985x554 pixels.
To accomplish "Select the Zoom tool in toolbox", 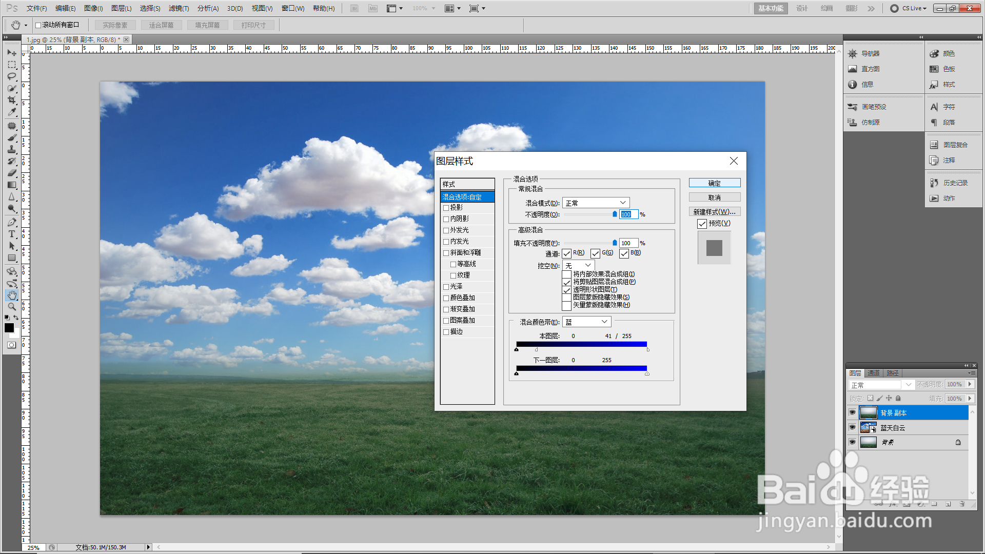I will click(x=12, y=307).
